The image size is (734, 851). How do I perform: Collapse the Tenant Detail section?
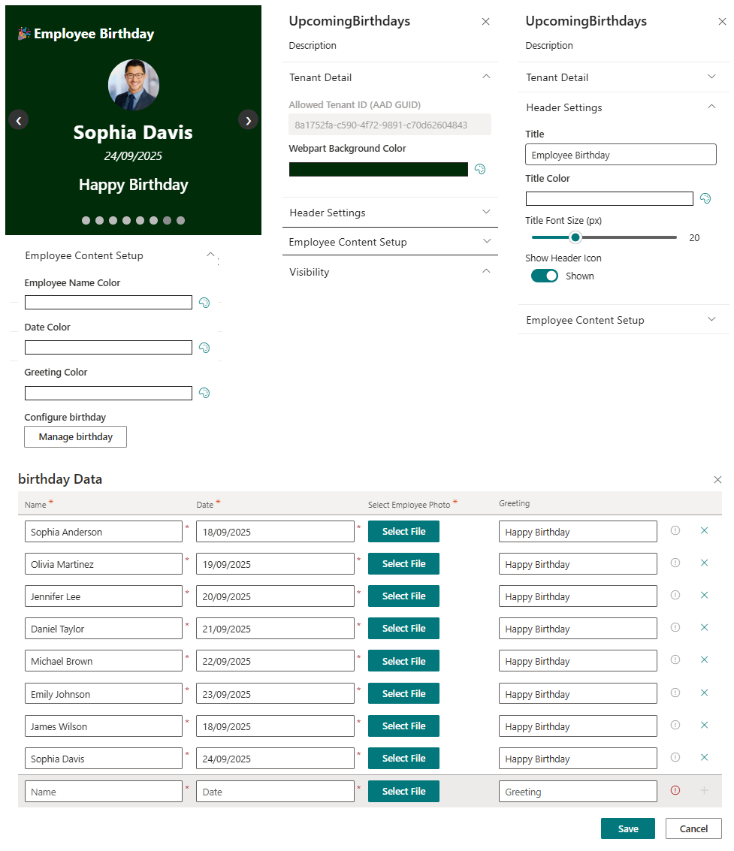(486, 77)
